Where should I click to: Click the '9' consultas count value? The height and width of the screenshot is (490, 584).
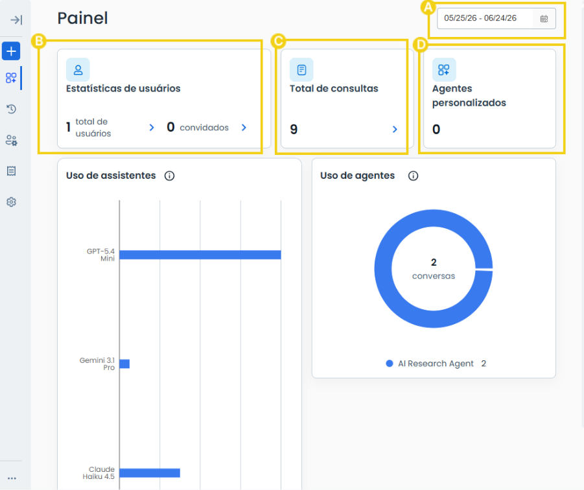point(294,130)
